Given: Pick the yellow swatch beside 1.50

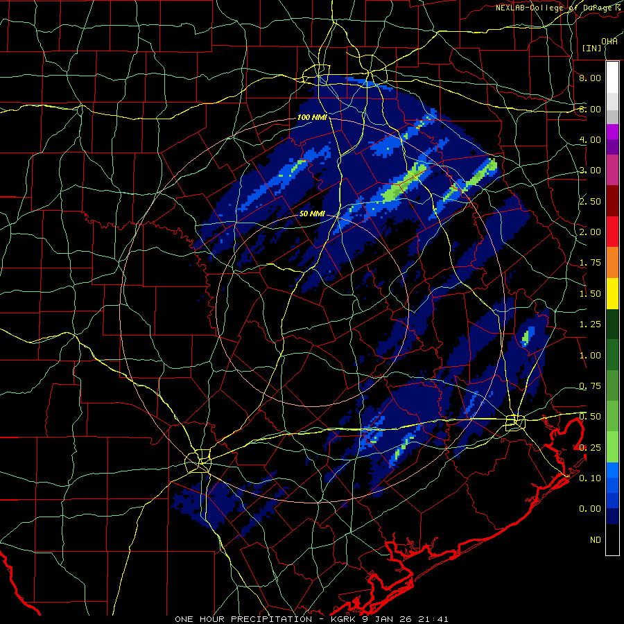Looking at the screenshot, I should tap(612, 293).
